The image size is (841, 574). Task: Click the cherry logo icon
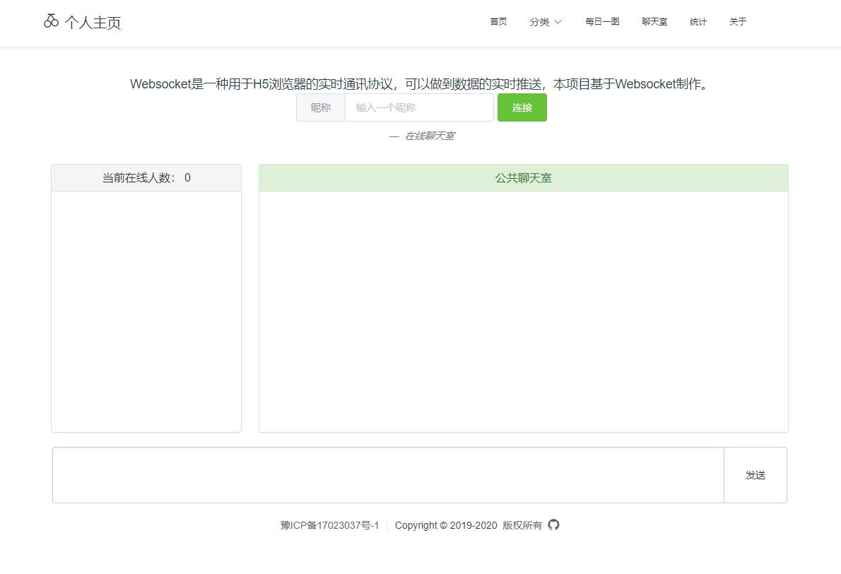coord(51,21)
